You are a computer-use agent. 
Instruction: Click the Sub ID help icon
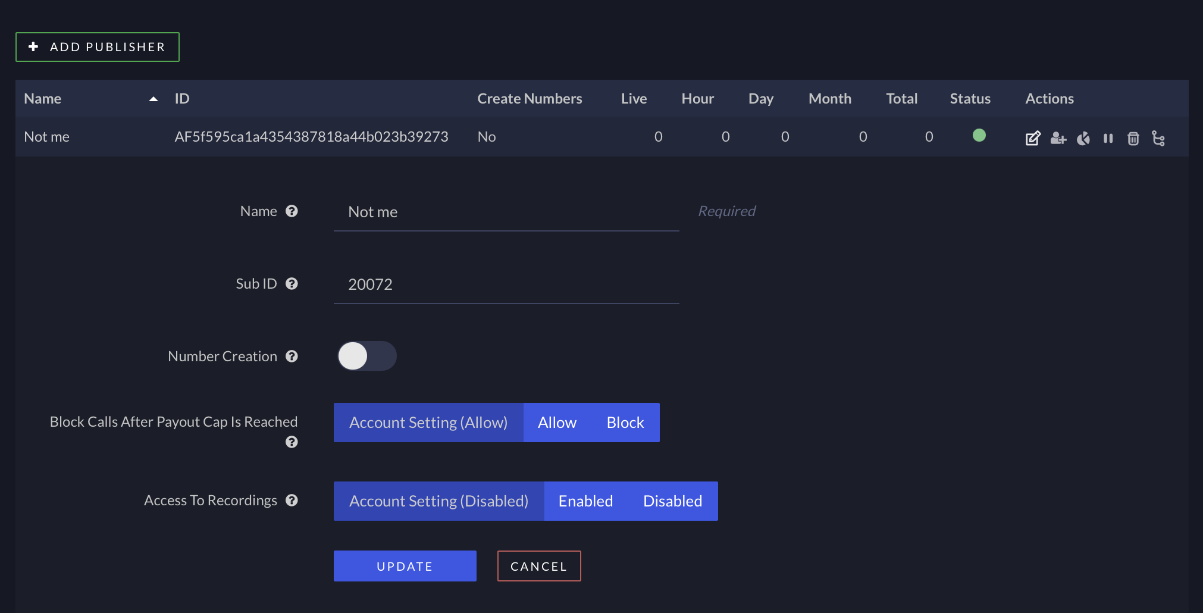pos(292,283)
